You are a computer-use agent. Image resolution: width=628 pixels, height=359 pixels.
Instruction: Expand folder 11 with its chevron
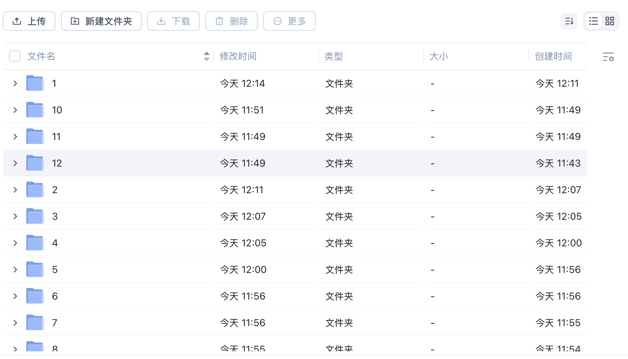pos(15,136)
